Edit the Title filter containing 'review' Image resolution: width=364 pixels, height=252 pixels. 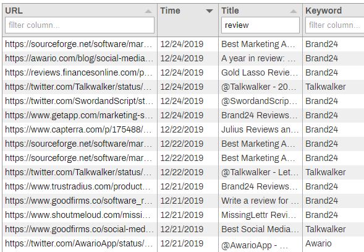pos(260,25)
